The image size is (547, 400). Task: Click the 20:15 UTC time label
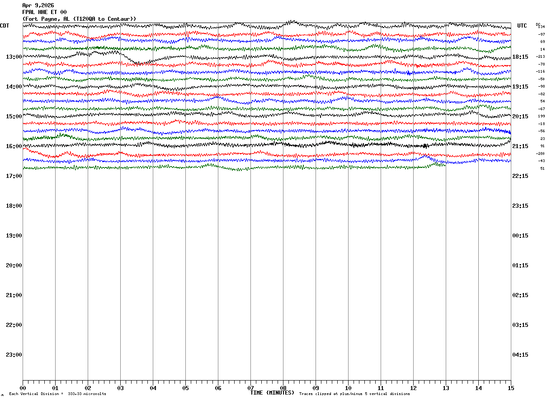tap(520, 116)
